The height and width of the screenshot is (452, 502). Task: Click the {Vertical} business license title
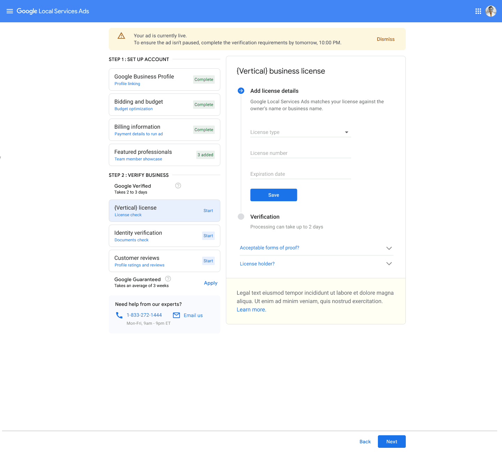281,71
